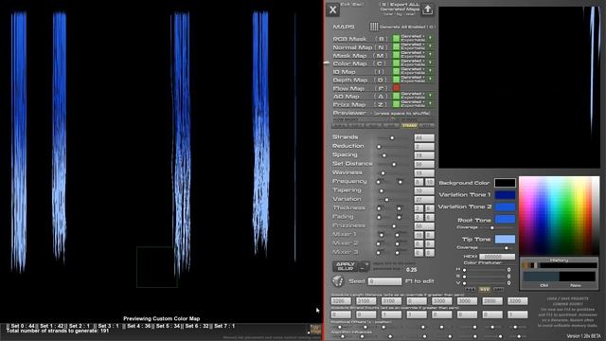Click the Color Finetuner V slider handle
This screenshot has height=341, width=606.
[x=464, y=283]
